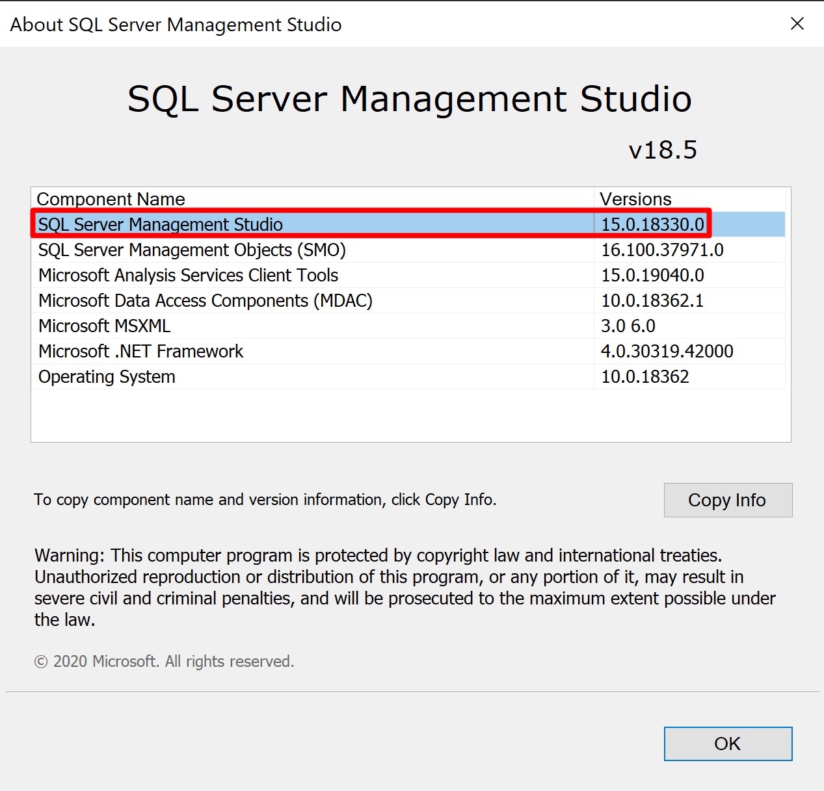
Task: Click version value 16.100.37971.0
Action: coord(662,250)
